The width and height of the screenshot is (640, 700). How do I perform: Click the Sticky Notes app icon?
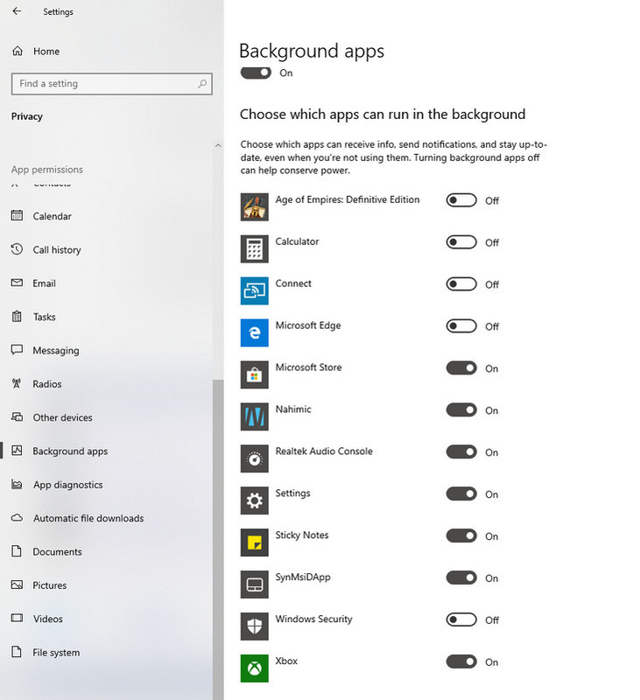click(255, 542)
